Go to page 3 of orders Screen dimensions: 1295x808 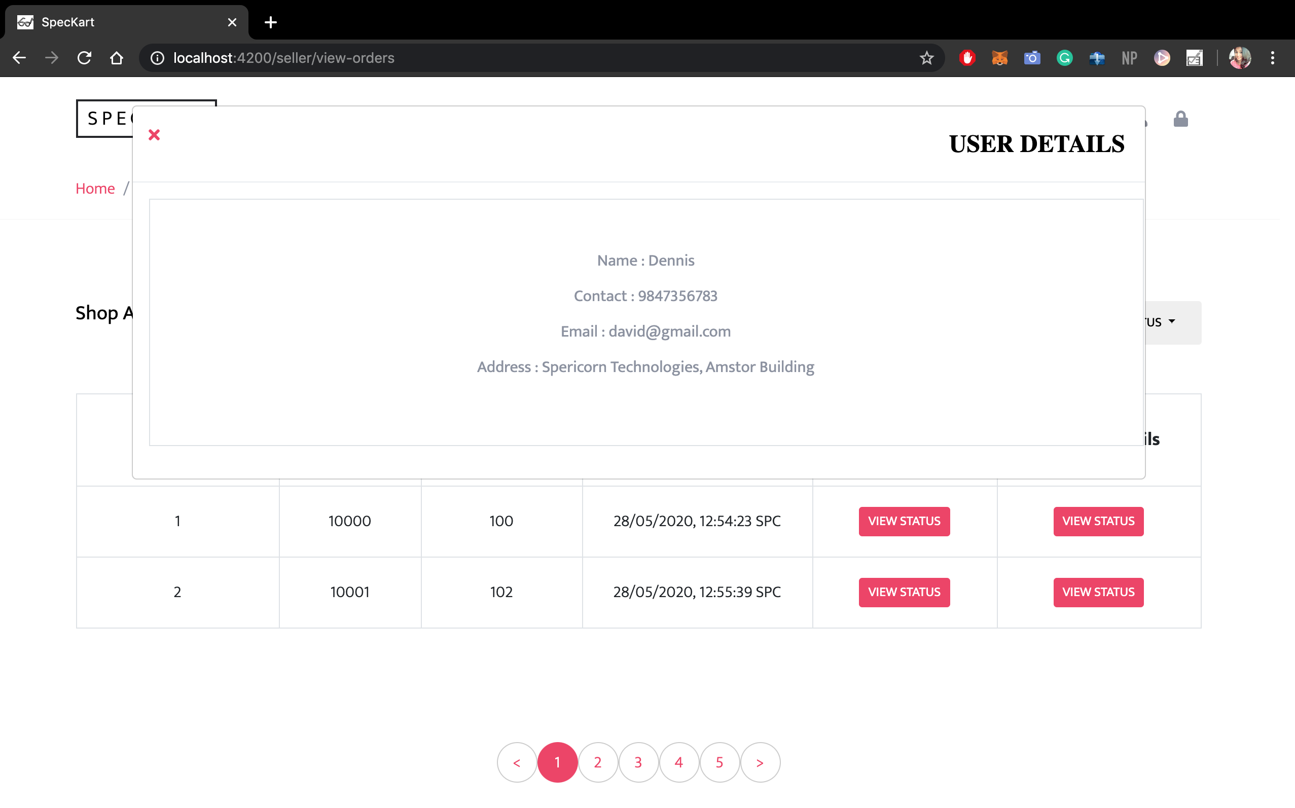[638, 762]
